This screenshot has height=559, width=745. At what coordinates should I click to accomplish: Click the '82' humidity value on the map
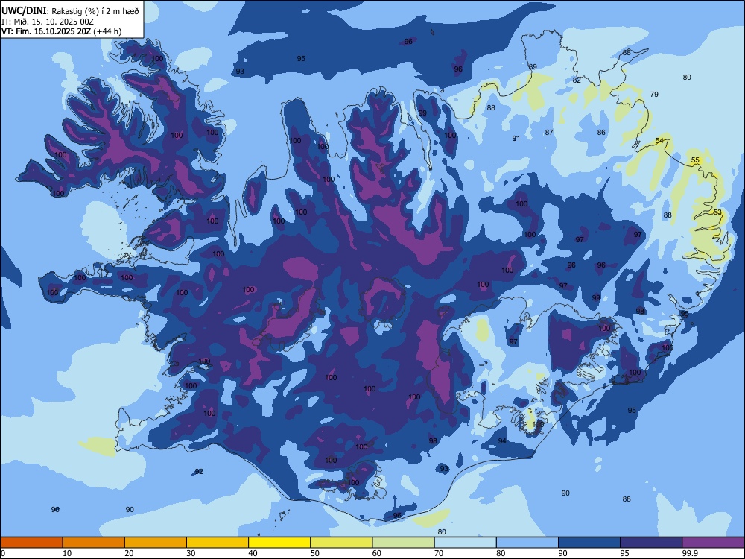577,80
